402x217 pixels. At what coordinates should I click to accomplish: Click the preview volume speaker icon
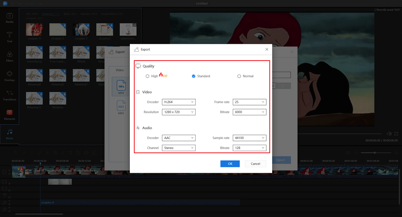[389, 134]
